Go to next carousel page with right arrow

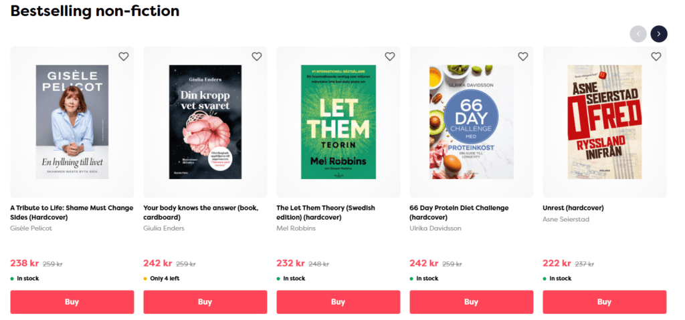659,33
